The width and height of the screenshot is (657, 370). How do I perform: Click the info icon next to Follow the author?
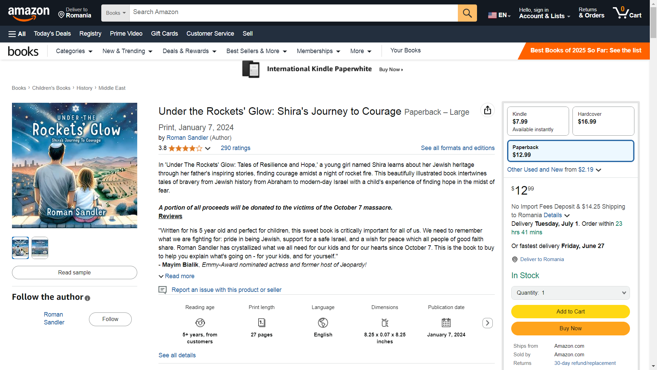tap(88, 298)
